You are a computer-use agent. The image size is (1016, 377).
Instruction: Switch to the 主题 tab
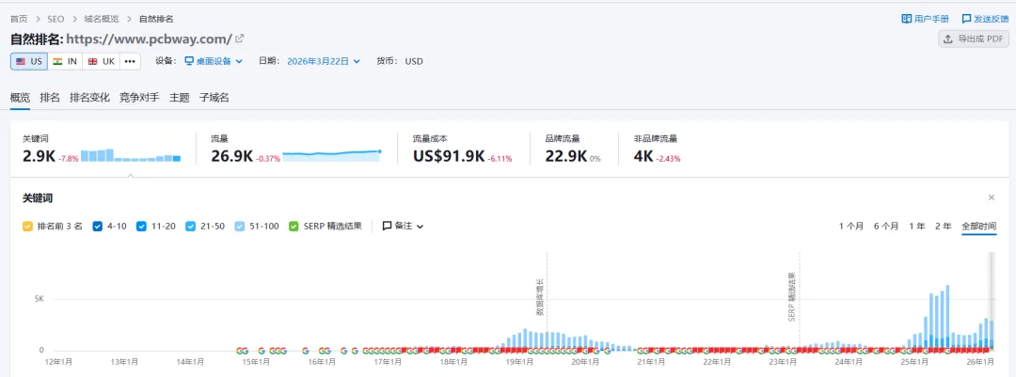pos(180,98)
